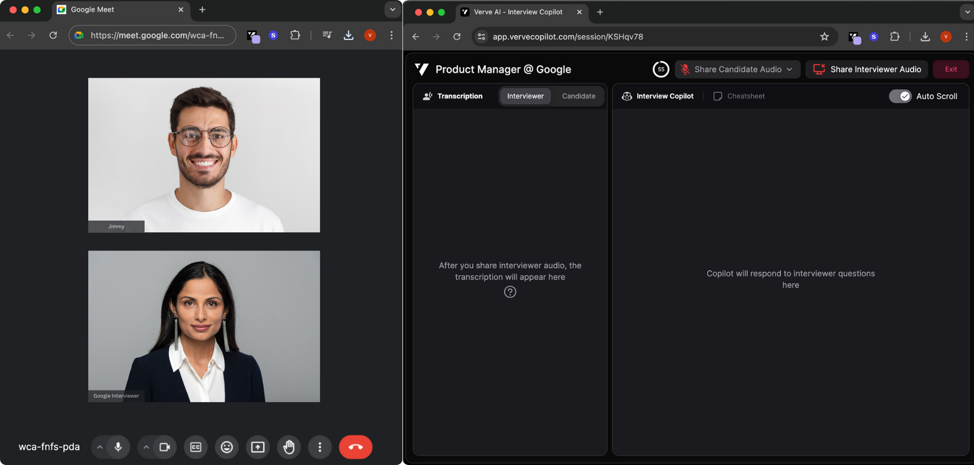Screen dimensions: 974x465
Task: Open Share Candidate Audio dropdown
Action: [x=737, y=69]
